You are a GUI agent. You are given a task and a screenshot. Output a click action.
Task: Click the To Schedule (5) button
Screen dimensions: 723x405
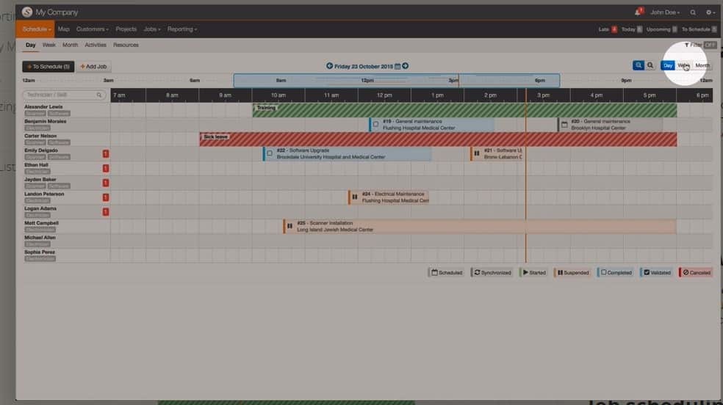(48, 67)
